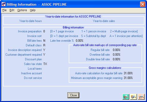Click Customer department required value Y
This screenshot has height=102, width=147.
click(x=44, y=55)
